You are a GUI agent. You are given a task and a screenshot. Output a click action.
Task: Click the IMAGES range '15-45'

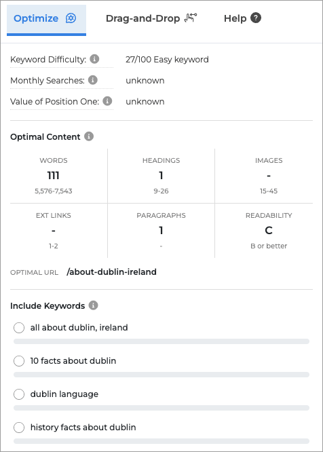[x=269, y=191]
